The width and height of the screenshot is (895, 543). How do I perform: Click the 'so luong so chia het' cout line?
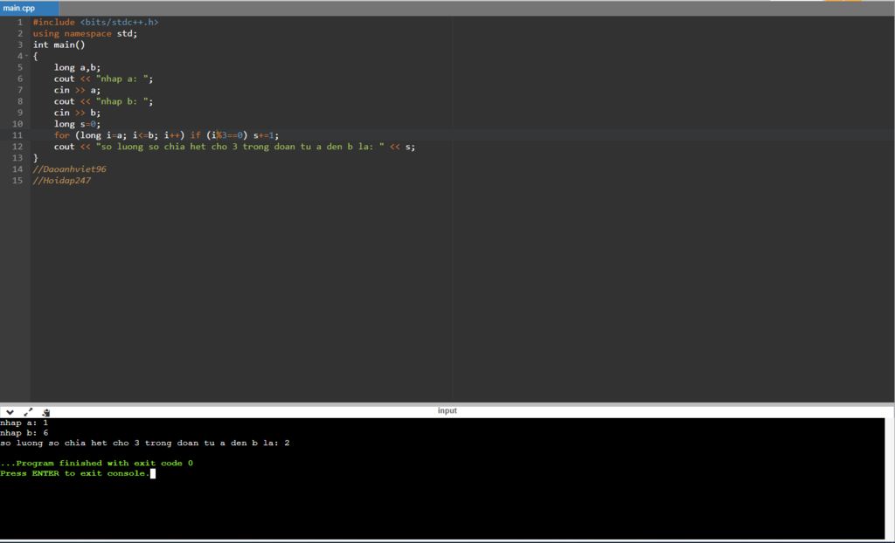(234, 147)
